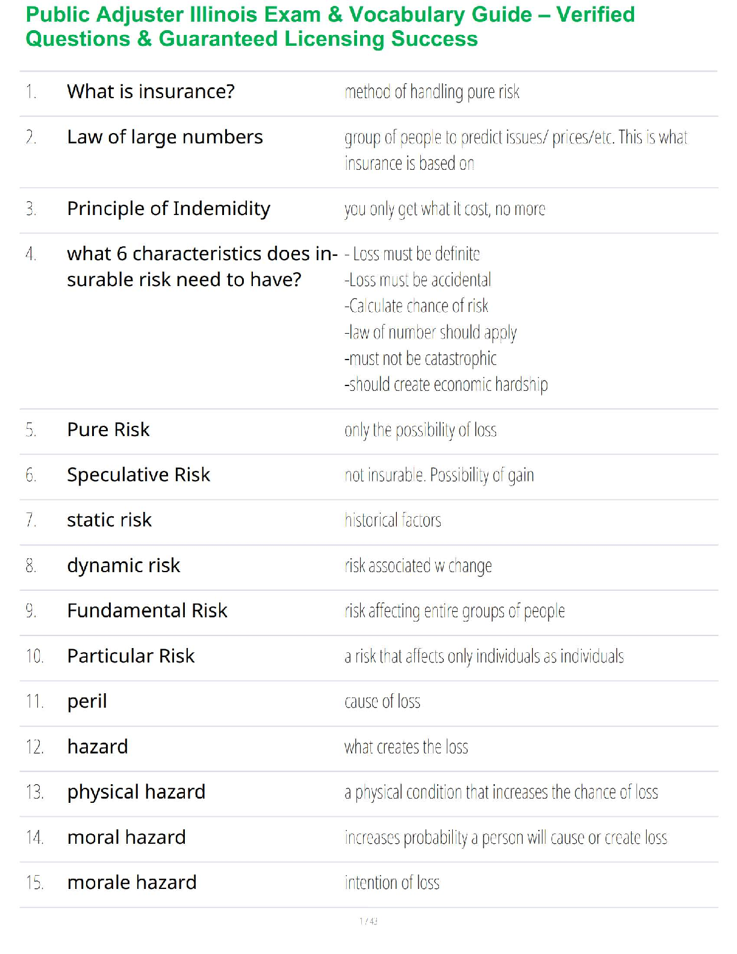Viewport: 737px width, 954px height.
Task: Select the 'peril' term
Action: pos(87,702)
